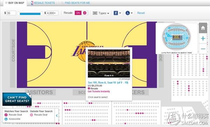Click the price range slider bar
Viewport: 210px width, 127px height.
pos(30,14)
